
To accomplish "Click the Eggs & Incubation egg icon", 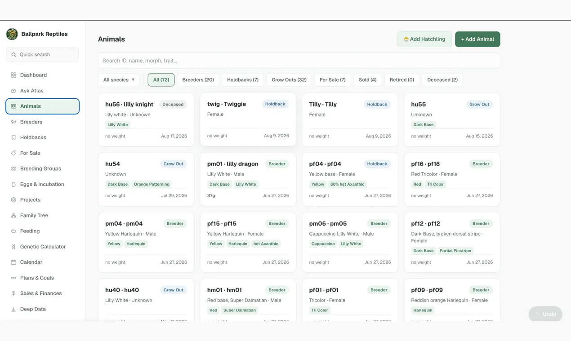I will [x=13, y=184].
